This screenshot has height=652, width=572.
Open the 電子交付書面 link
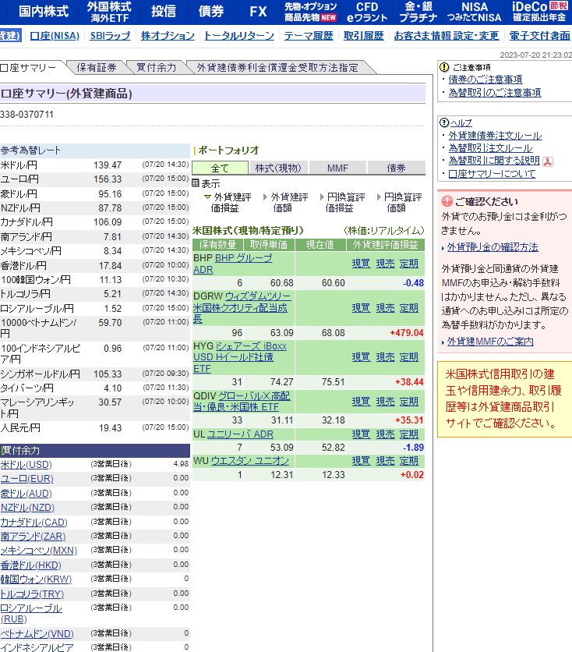point(539,36)
